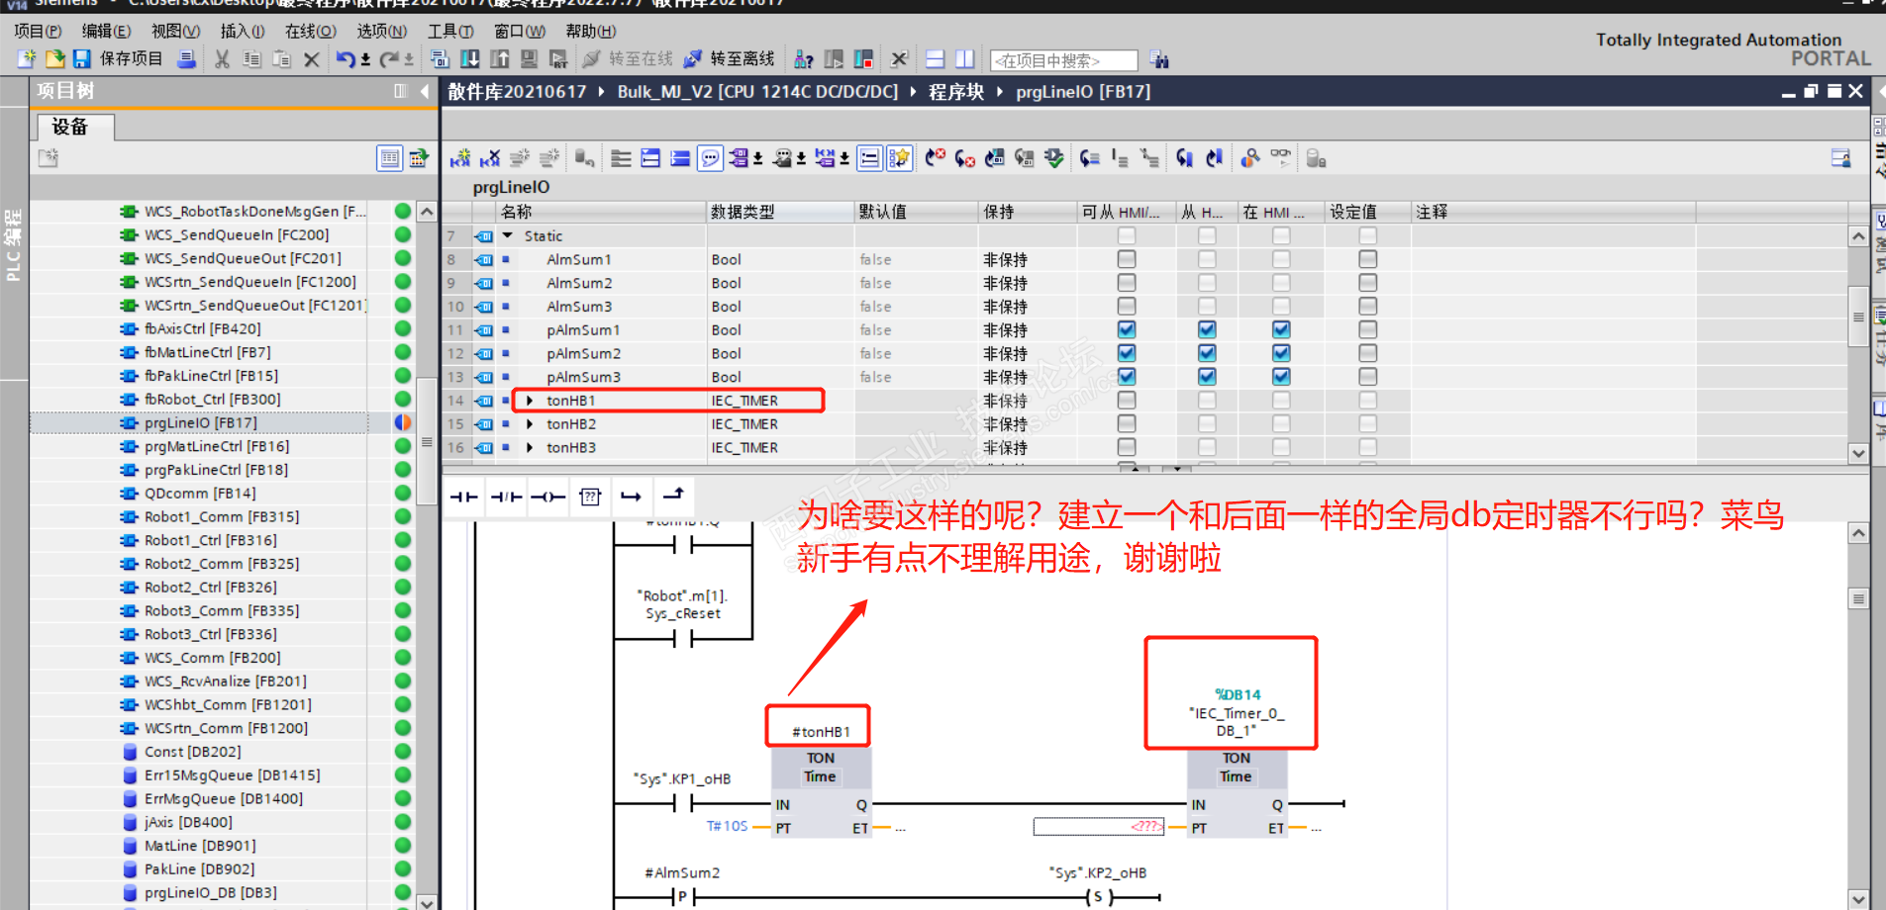The image size is (1886, 910).
Task: Enable HMI accessible for tonHB1
Action: tap(1127, 401)
